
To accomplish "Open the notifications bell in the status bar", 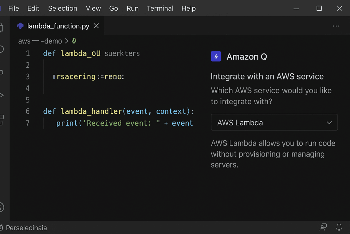I will pyautogui.click(x=339, y=227).
